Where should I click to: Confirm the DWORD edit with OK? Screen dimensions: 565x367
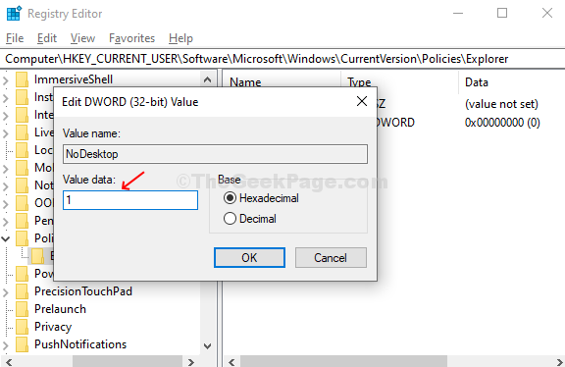(x=249, y=257)
